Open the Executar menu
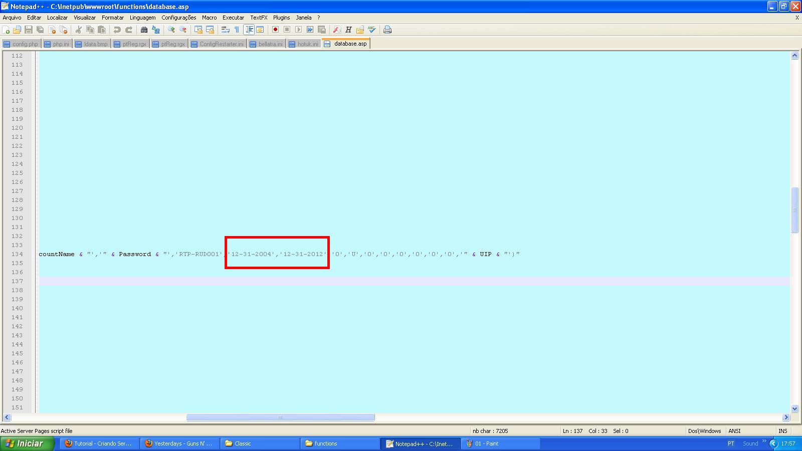 click(x=233, y=18)
